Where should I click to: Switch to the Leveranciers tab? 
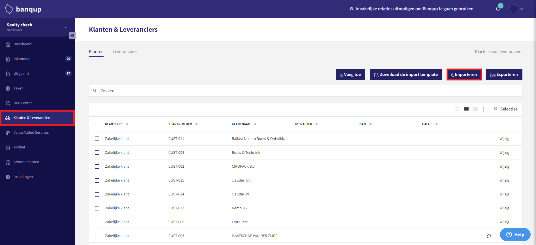click(x=125, y=52)
